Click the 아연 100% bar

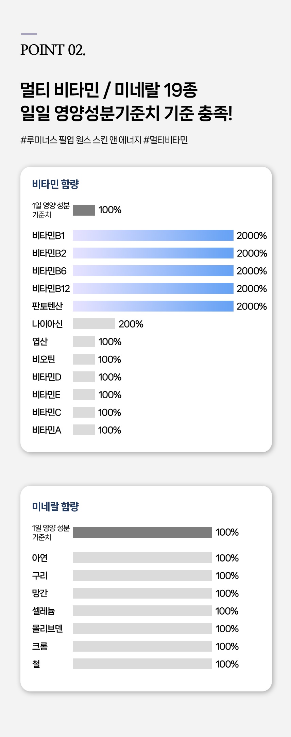(x=142, y=558)
